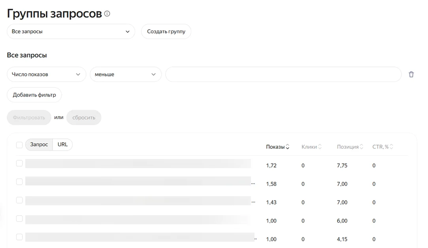This screenshot has height=248, width=428.
Task: Switch to the Запрос tab
Action: coord(39,145)
